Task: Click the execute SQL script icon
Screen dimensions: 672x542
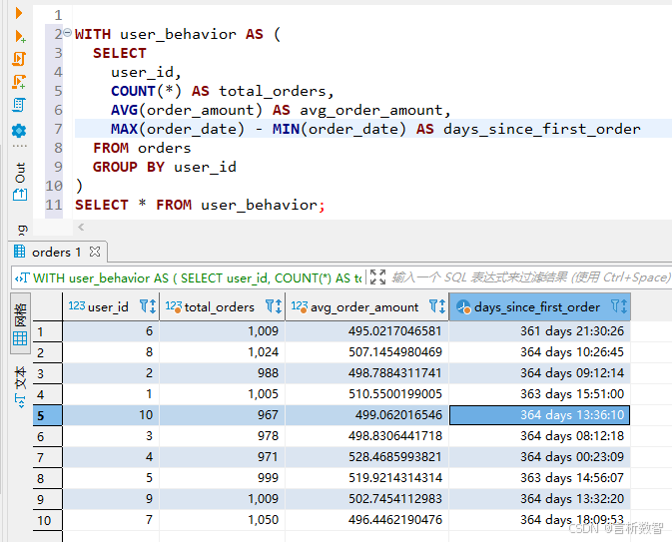Action: (x=19, y=59)
